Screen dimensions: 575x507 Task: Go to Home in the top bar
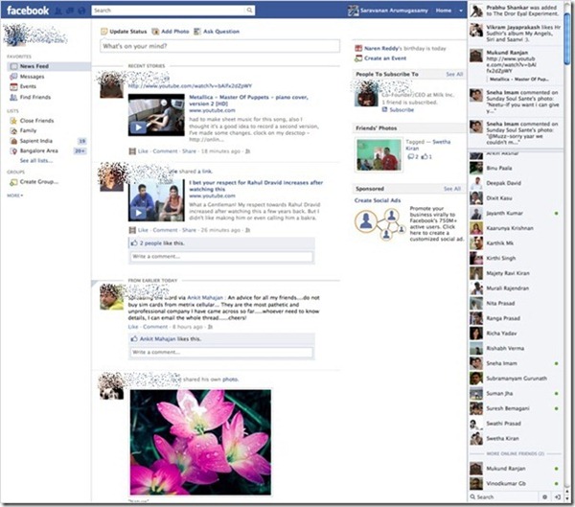[442, 10]
